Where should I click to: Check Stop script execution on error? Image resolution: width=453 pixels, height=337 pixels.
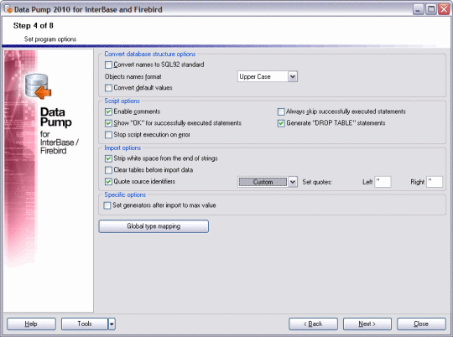[108, 135]
